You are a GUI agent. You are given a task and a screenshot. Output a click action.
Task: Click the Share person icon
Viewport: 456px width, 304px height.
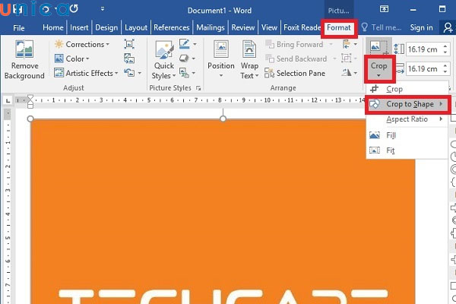(448, 27)
